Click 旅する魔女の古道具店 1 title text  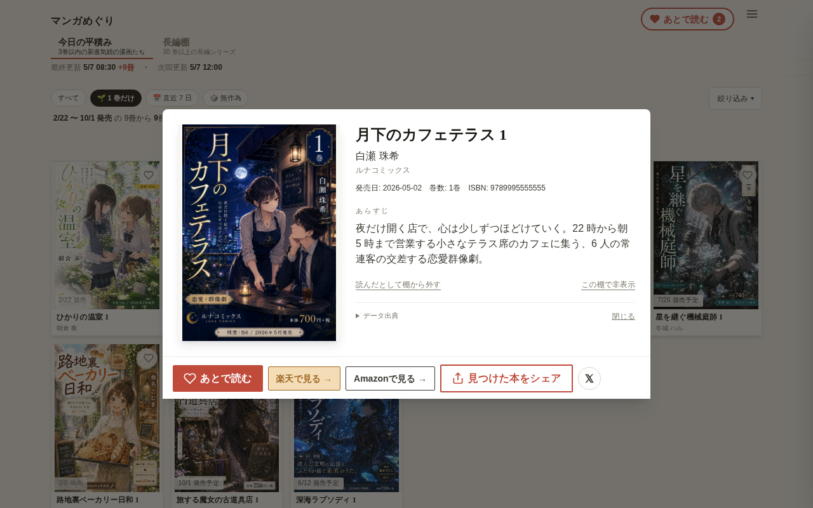(x=217, y=500)
